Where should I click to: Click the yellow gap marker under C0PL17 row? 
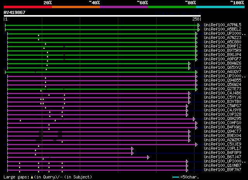35,150
